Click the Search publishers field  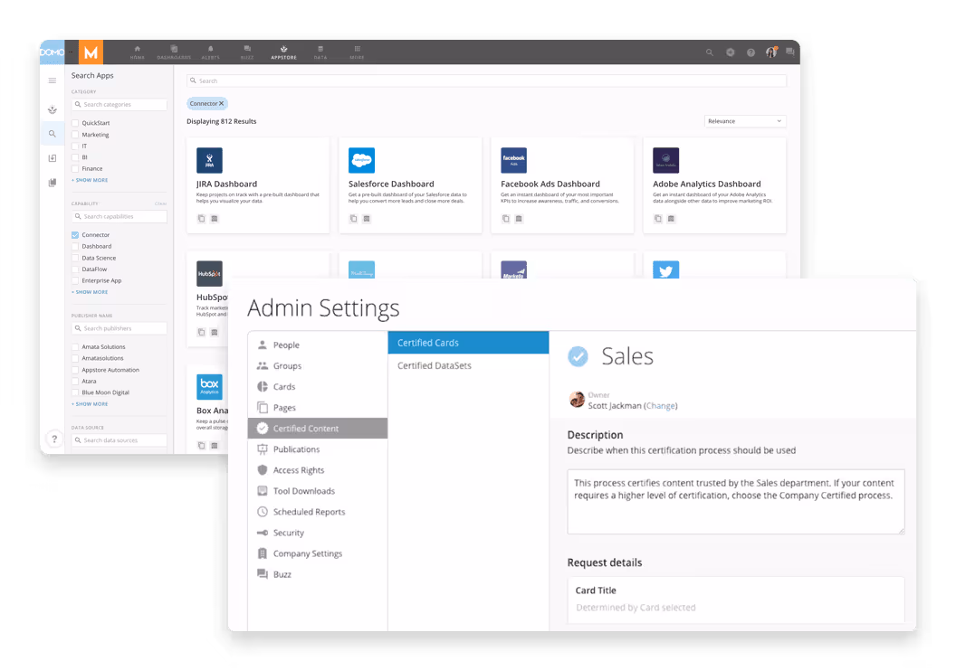119,329
